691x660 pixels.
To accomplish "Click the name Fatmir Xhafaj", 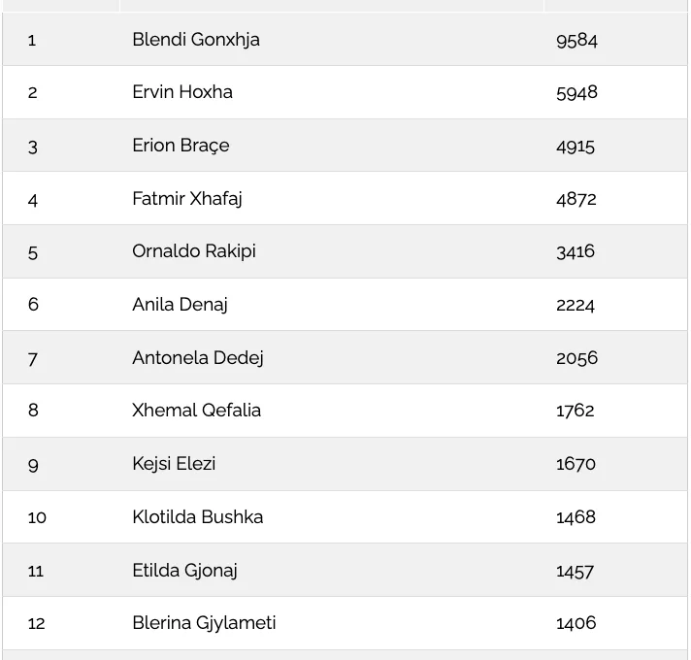I will tap(187, 199).
